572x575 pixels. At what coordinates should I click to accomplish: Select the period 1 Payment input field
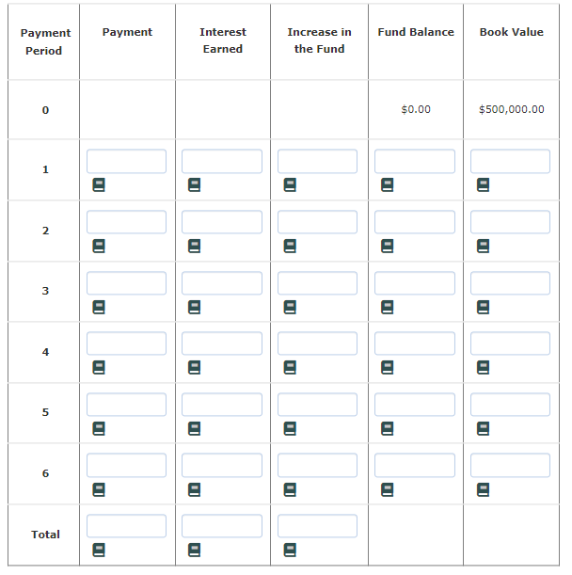[126, 161]
